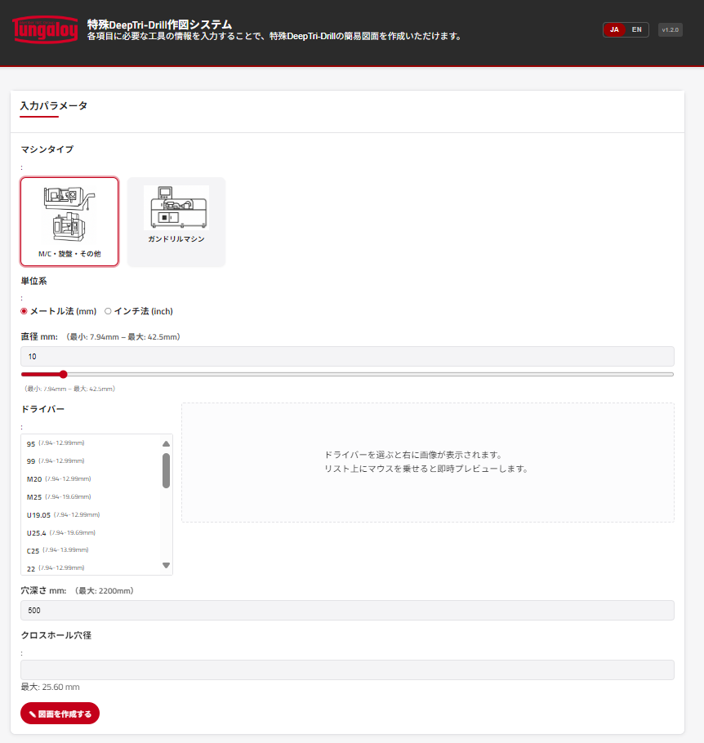This screenshot has width=704, height=743.
Task: Switch language to EN
Action: point(637,29)
